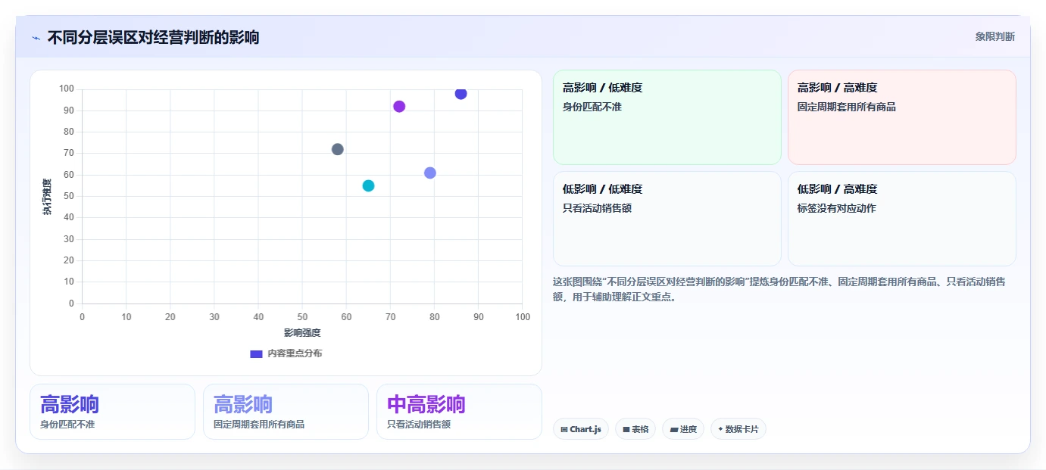
Task: Open the 高影响 / 高难度 quadrant card
Action: pyautogui.click(x=901, y=117)
